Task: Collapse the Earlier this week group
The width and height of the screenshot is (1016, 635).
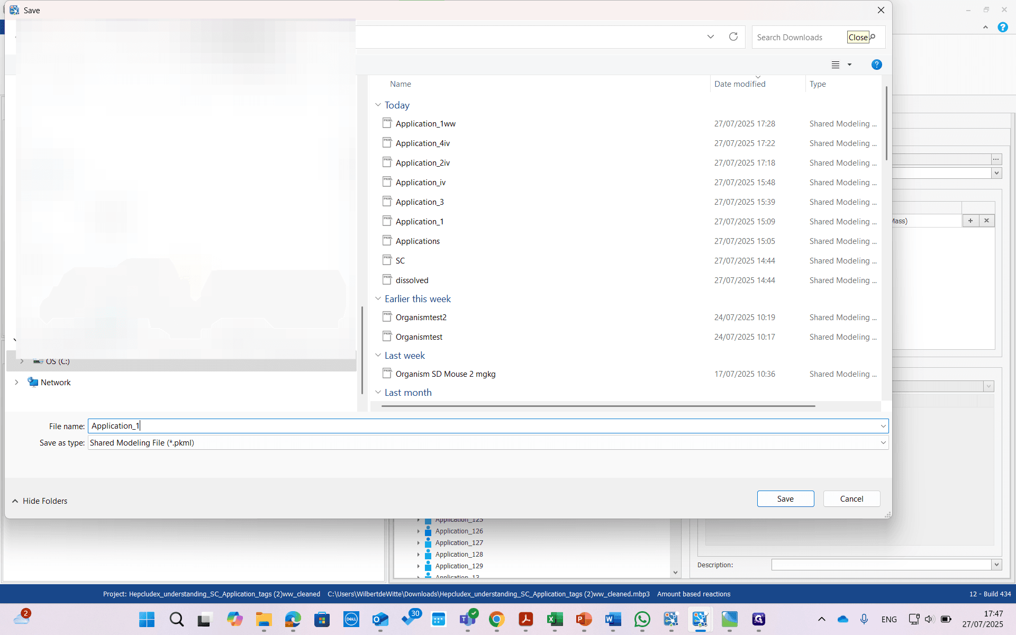Action: pos(378,298)
